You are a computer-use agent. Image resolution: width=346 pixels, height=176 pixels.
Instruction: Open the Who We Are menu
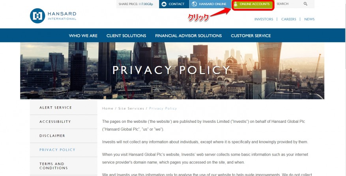tap(83, 36)
